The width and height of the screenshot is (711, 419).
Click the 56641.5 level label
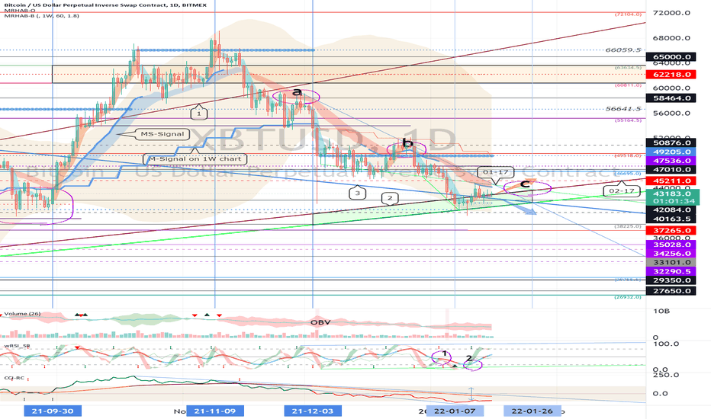point(623,109)
